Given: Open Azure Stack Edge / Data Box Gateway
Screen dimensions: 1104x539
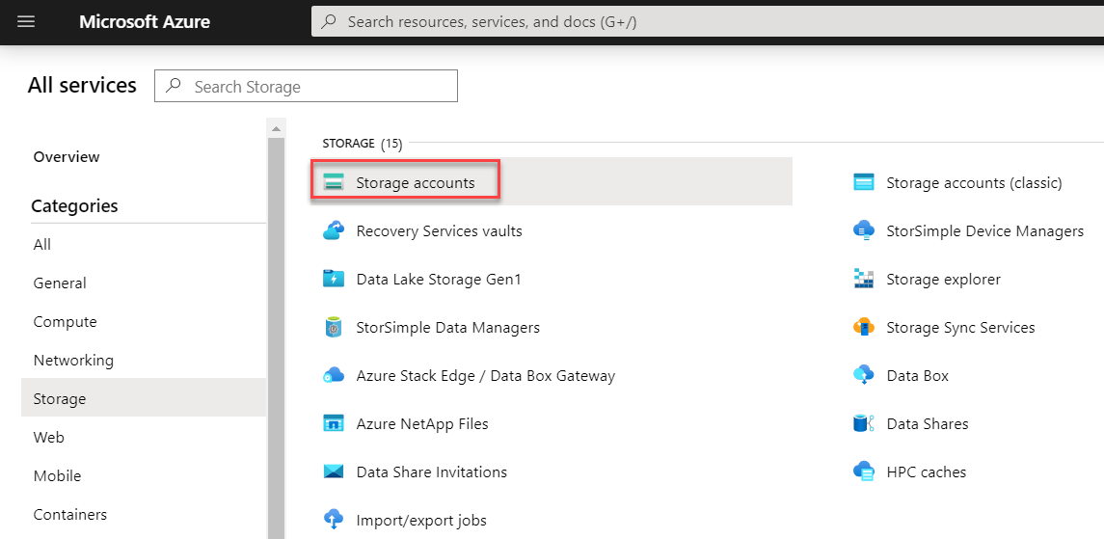Looking at the screenshot, I should pyautogui.click(x=486, y=376).
